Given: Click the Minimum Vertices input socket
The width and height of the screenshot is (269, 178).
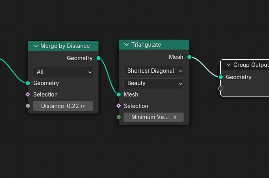Looking at the screenshot, I should click(119, 117).
